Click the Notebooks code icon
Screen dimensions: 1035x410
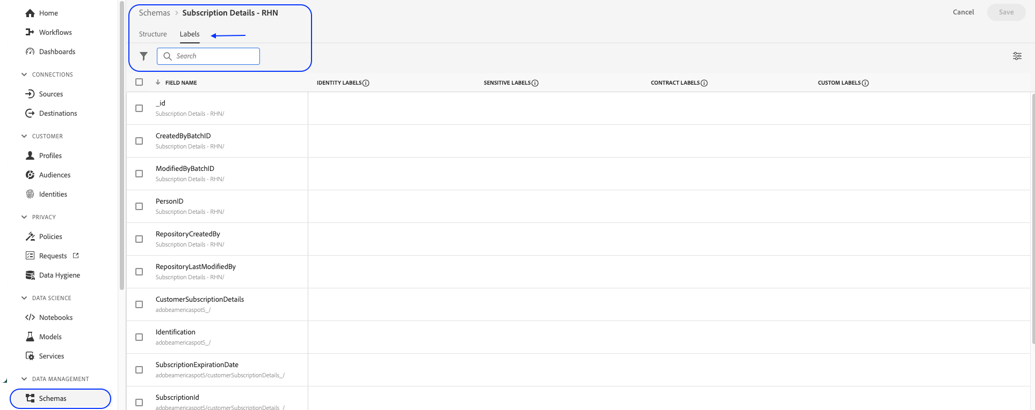[x=30, y=317]
